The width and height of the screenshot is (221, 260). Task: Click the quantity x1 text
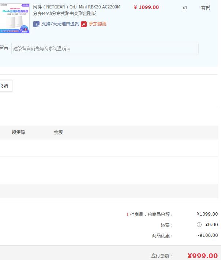pyautogui.click(x=185, y=8)
